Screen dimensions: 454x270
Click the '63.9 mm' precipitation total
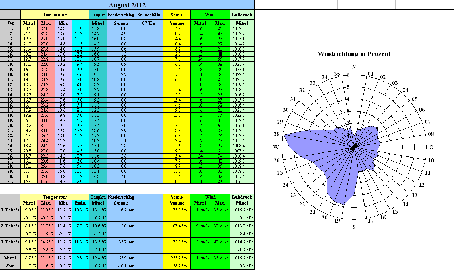[121, 258]
